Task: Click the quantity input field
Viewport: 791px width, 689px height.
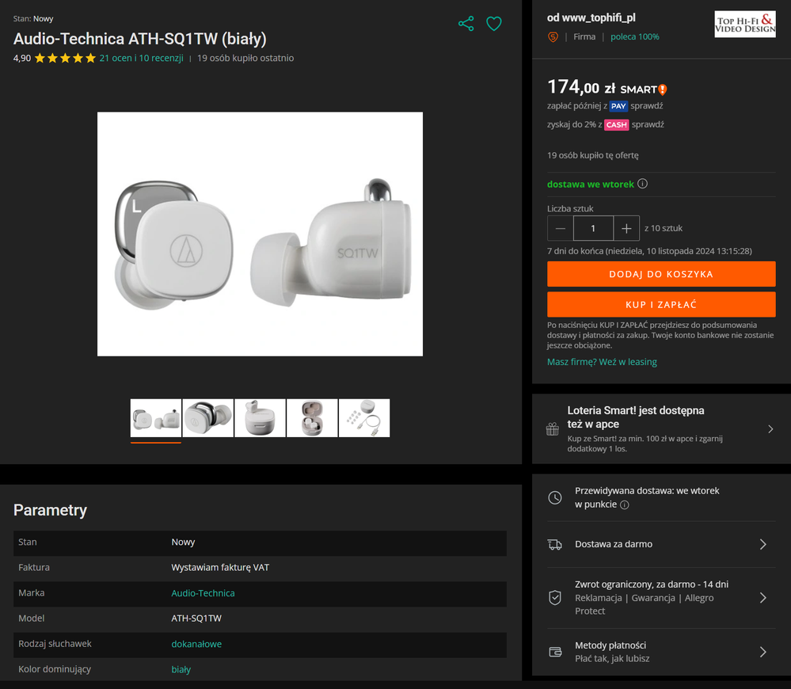Action: tap(593, 228)
